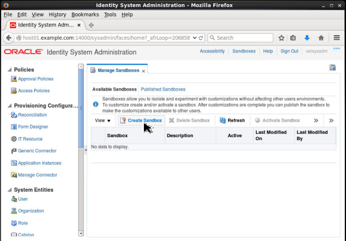Open the Help menu in Firefox
Image resolution: width=346 pixels, height=241 pixels.
127,14
